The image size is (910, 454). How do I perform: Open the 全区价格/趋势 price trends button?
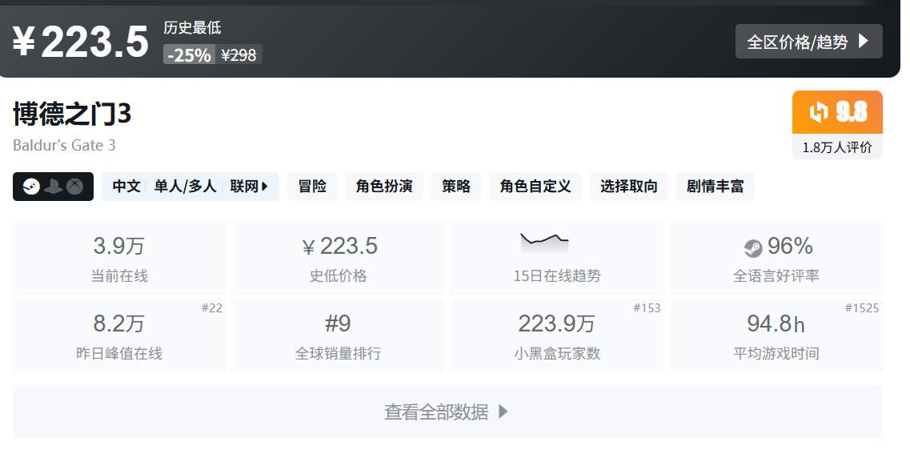click(x=808, y=41)
